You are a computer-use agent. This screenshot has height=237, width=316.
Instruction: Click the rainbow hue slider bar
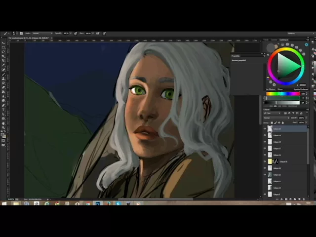pyautogui.click(x=283, y=94)
